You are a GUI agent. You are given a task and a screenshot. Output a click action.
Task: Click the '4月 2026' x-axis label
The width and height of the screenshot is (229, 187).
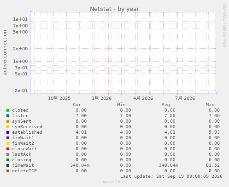143,98
